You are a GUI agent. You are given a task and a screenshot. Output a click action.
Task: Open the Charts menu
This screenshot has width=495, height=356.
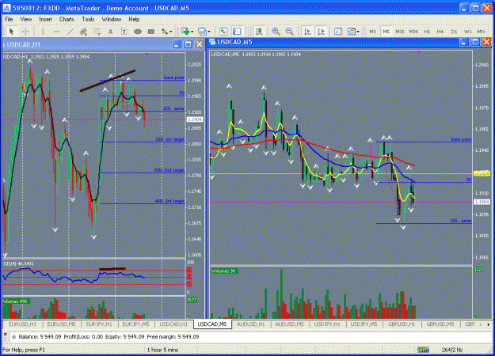point(67,19)
